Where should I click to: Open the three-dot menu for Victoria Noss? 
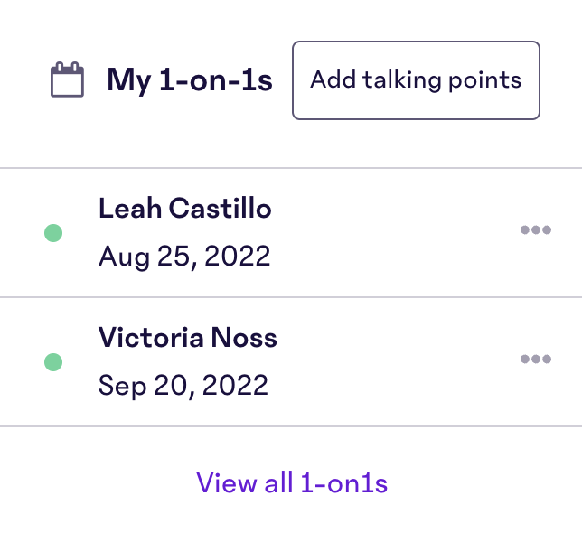coord(536,359)
